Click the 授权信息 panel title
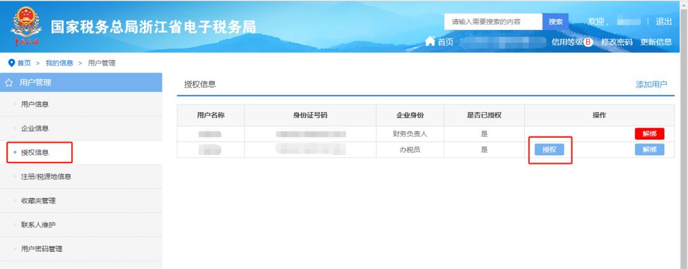 pos(200,85)
